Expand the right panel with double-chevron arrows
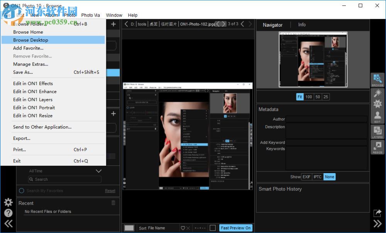The width and height of the screenshot is (386, 233). [377, 223]
